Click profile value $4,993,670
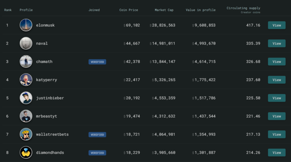 (204, 43)
